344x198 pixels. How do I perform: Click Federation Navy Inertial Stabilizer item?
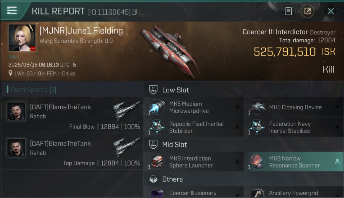coord(290,127)
